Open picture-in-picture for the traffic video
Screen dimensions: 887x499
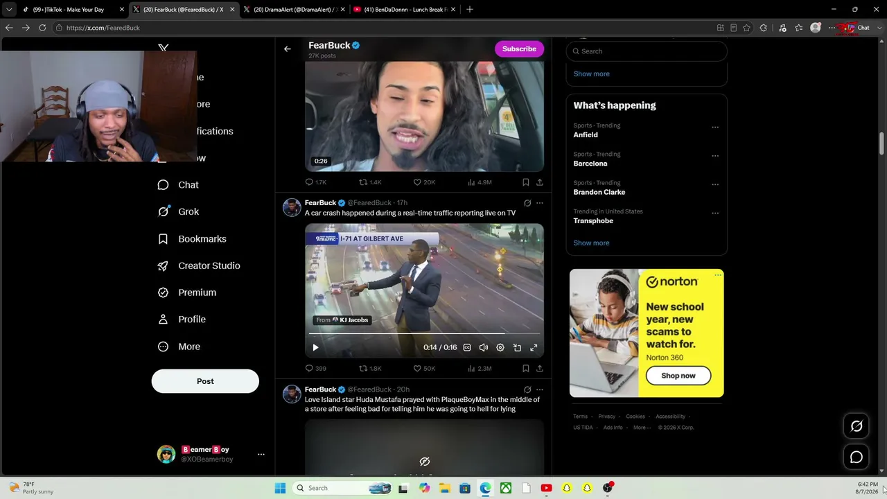[x=517, y=348]
